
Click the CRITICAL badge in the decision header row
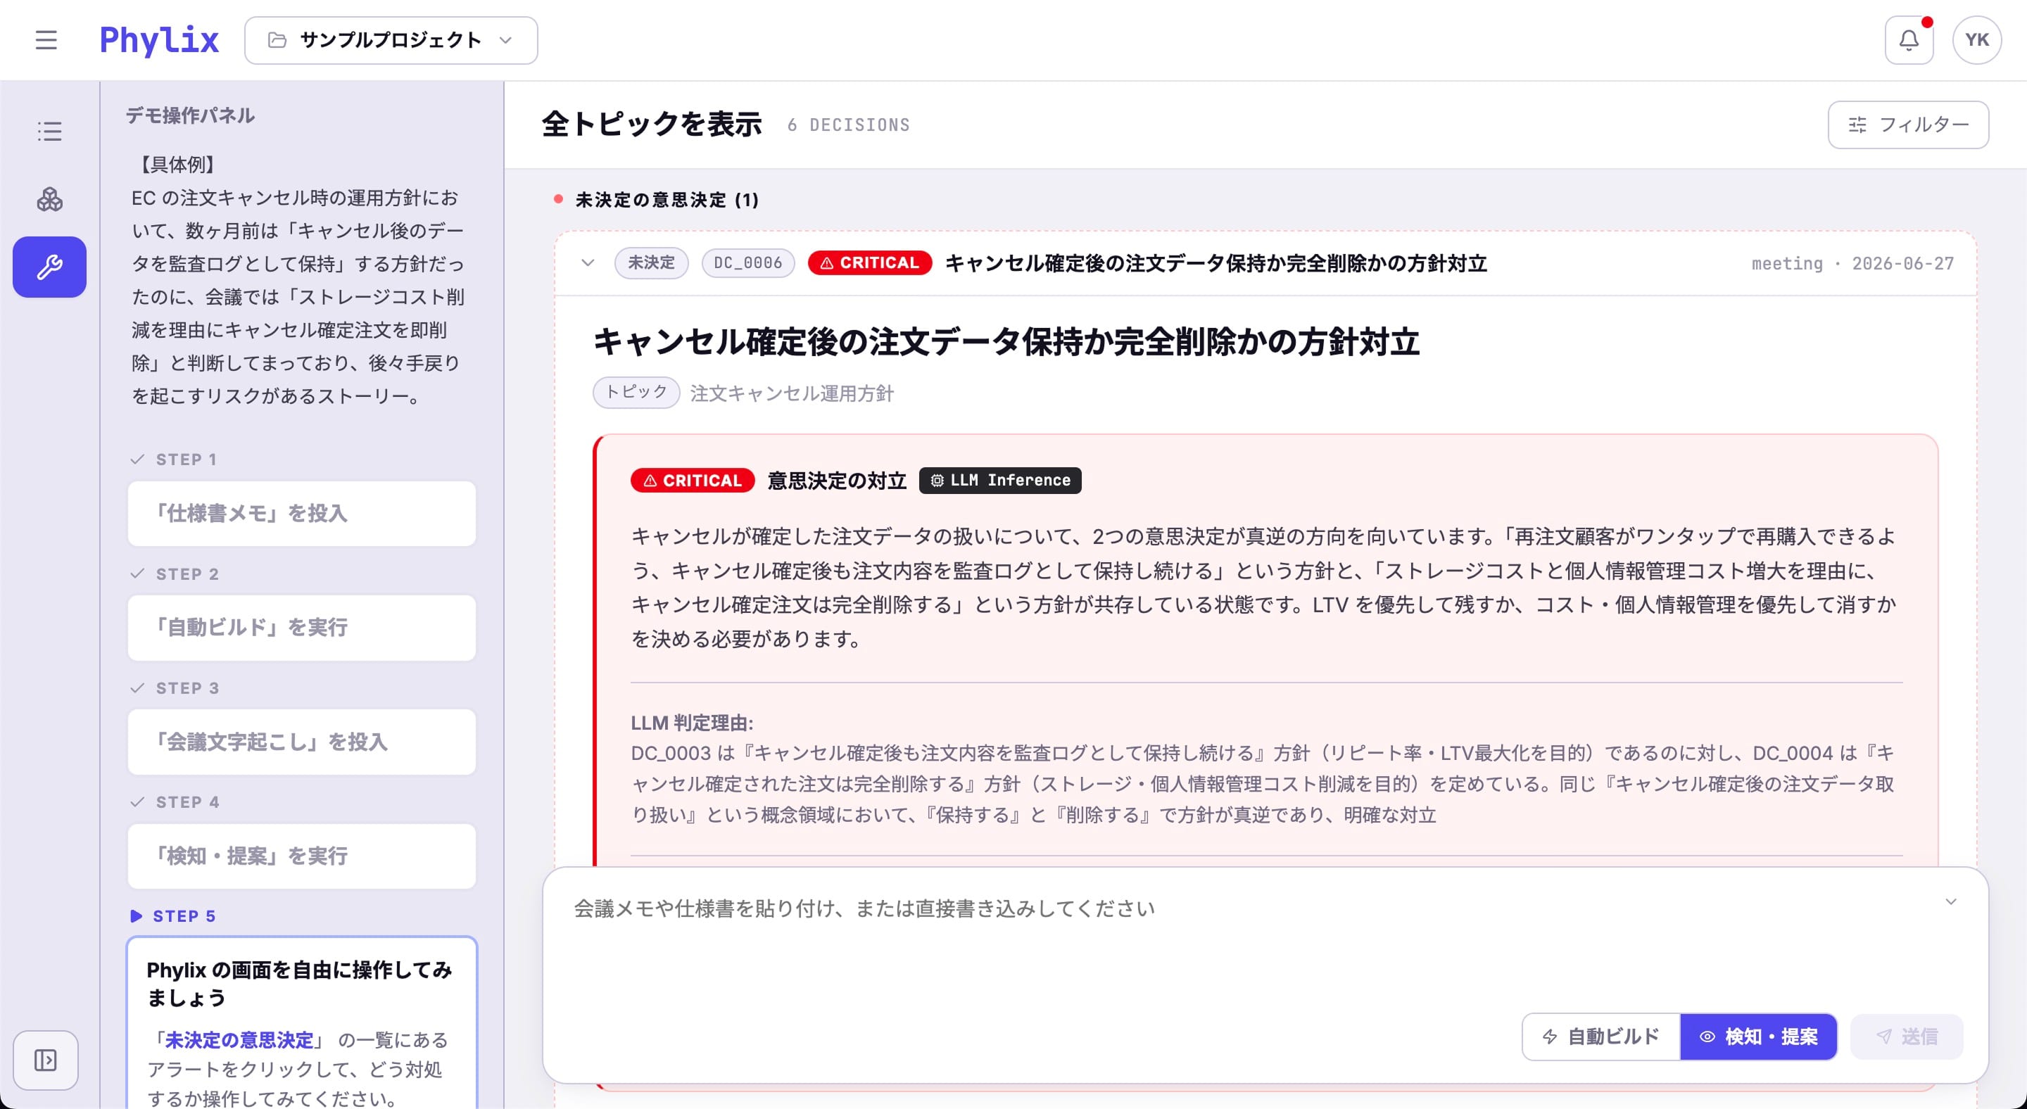tap(869, 262)
